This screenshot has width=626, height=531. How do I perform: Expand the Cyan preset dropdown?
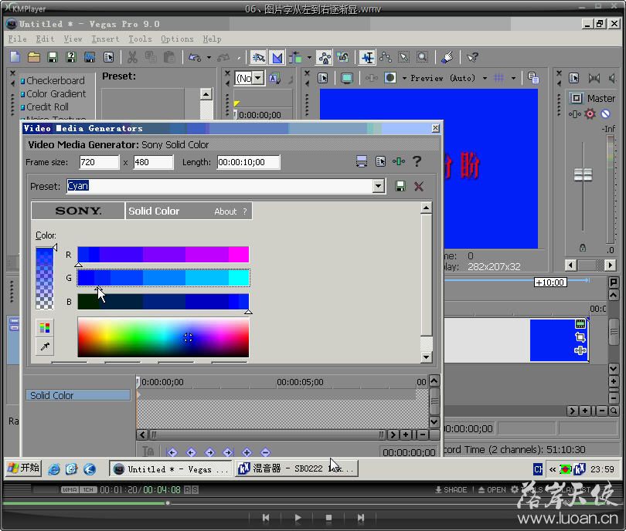pyautogui.click(x=379, y=186)
